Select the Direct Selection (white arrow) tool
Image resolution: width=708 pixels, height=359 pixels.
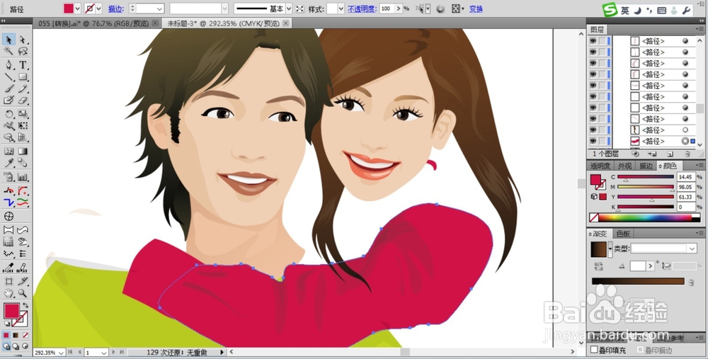(23, 40)
